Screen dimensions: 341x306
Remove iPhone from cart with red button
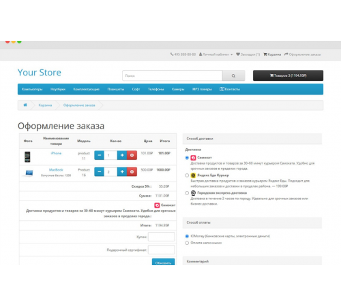pyautogui.click(x=132, y=155)
